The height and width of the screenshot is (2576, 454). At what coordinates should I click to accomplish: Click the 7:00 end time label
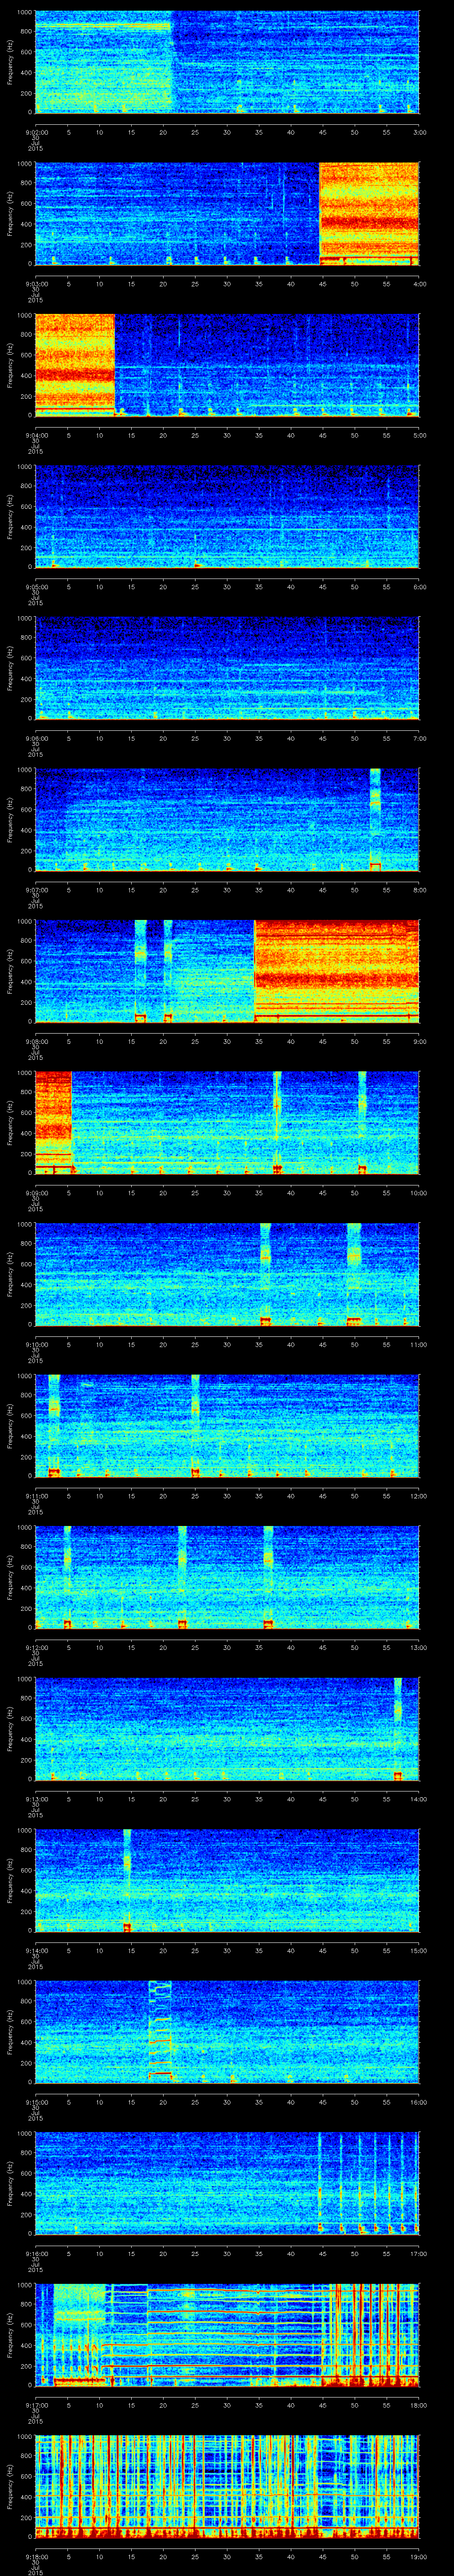click(419, 739)
